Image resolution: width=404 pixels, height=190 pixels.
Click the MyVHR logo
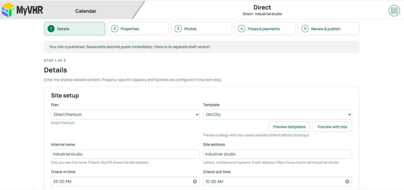click(x=22, y=10)
